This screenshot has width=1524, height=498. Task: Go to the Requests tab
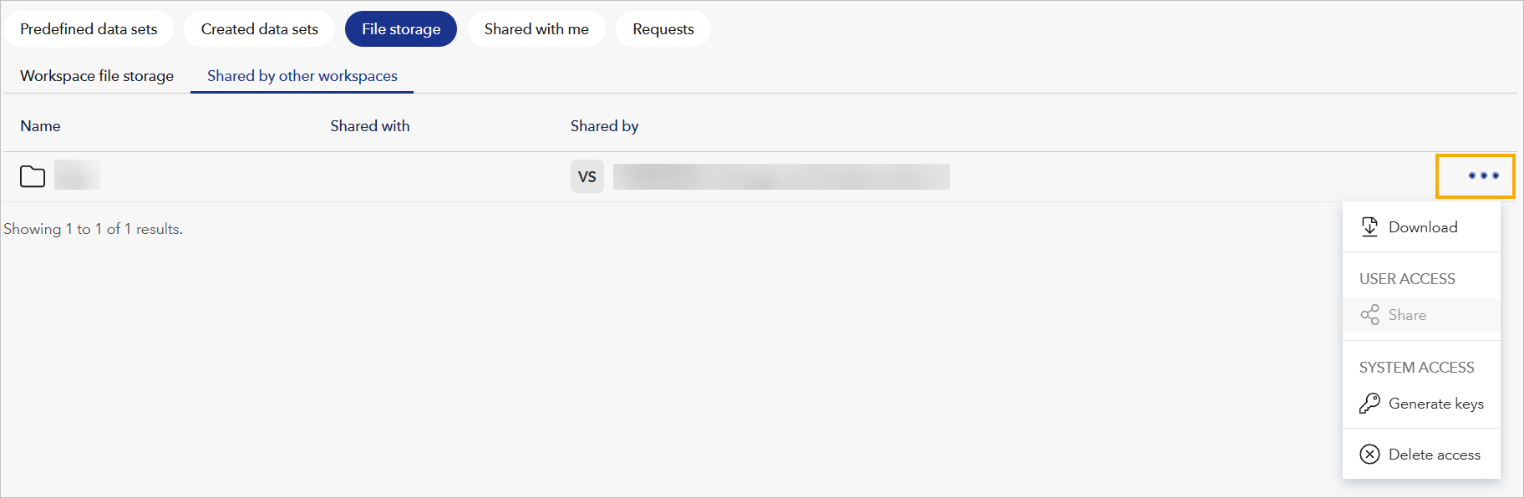point(663,29)
